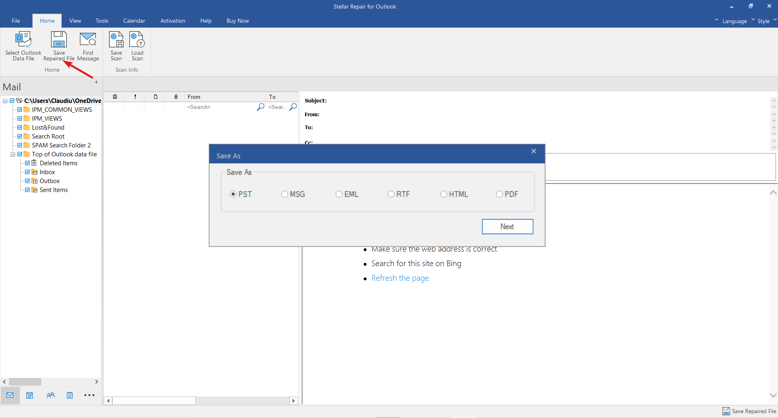This screenshot has height=418, width=778.
Task: Switch to the Calendar tab
Action: coord(134,21)
